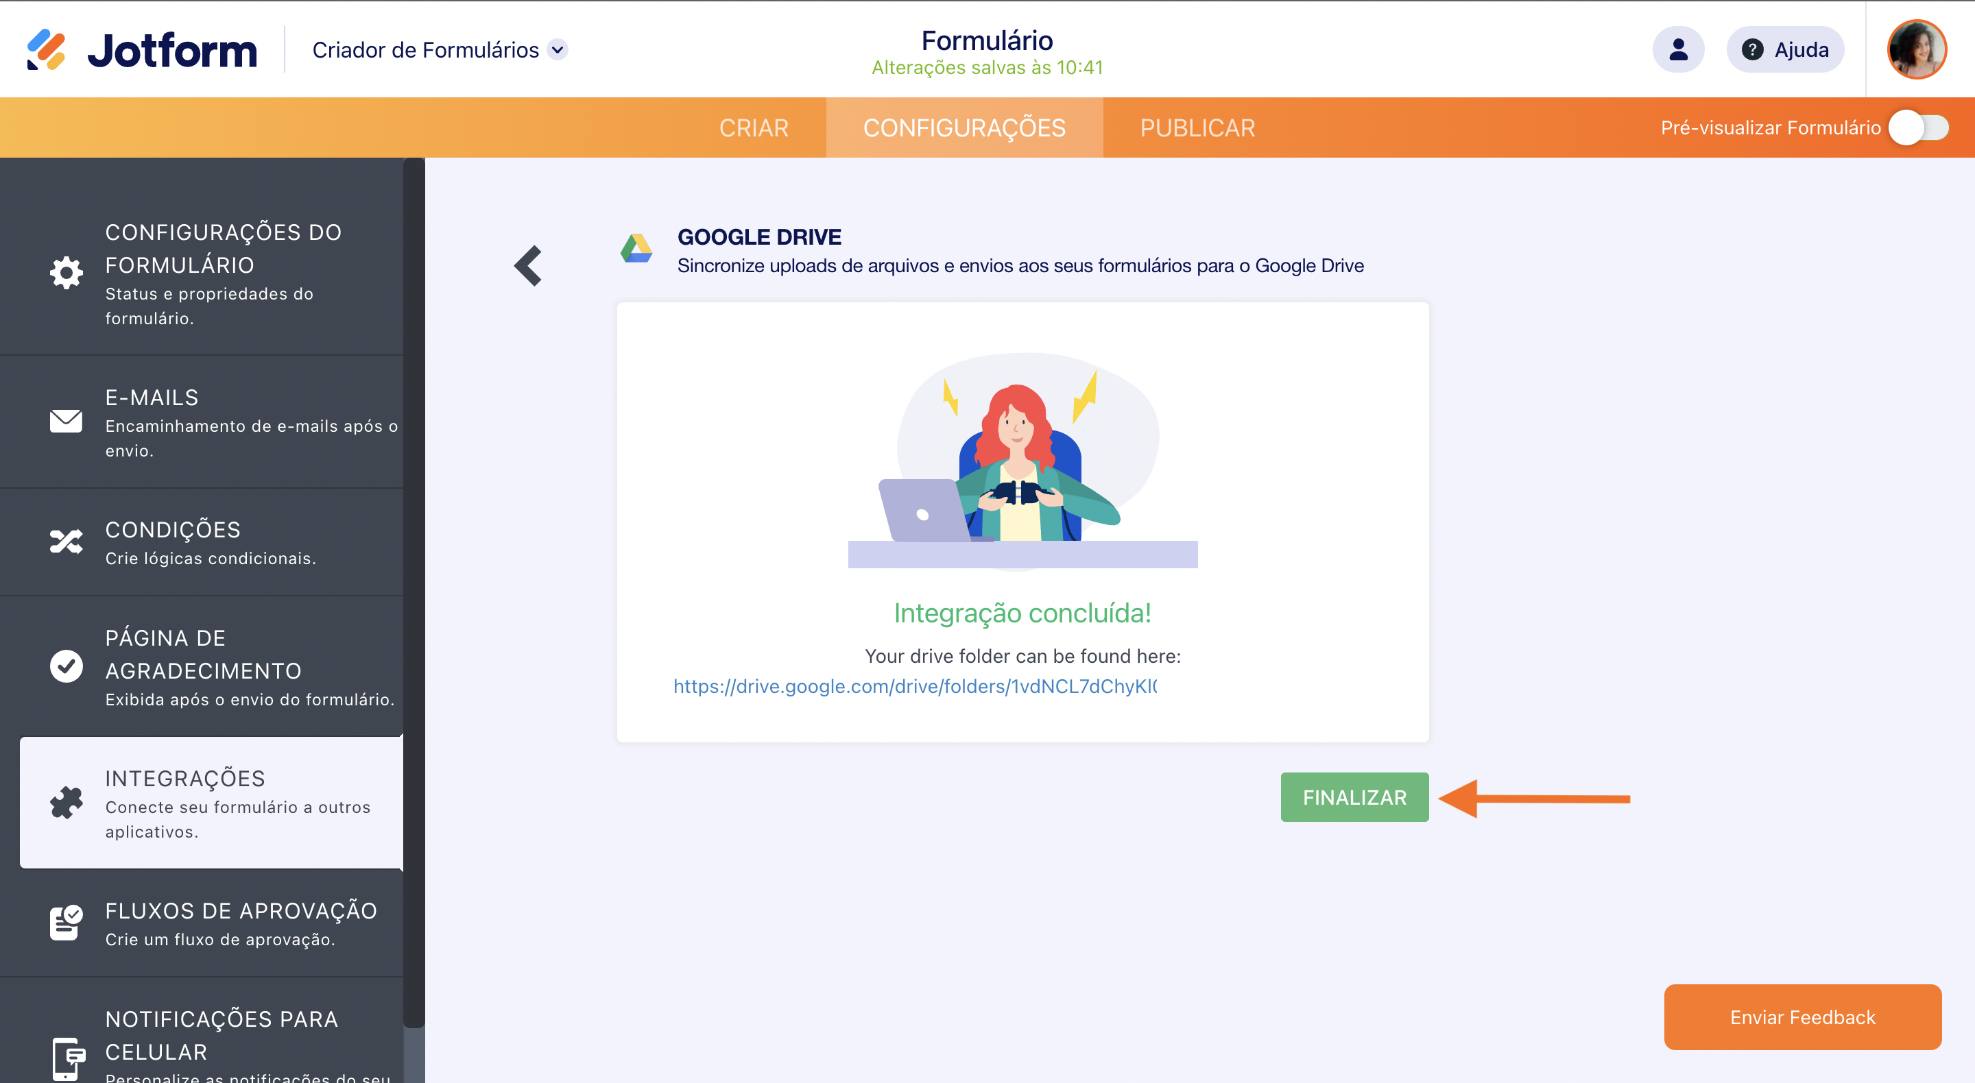Click the thank-you page checkmark icon

coord(66,666)
